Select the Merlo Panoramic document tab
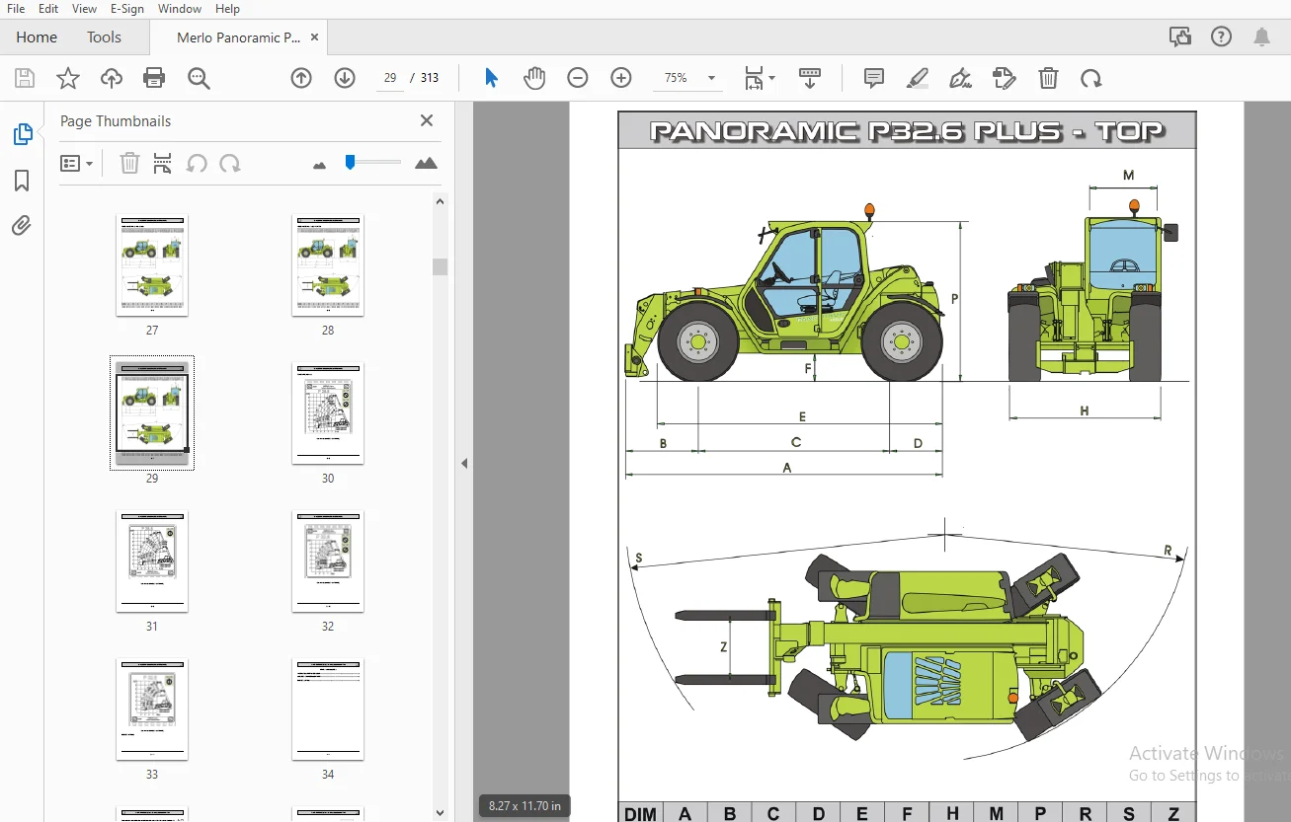The width and height of the screenshot is (1291, 822). tap(238, 37)
